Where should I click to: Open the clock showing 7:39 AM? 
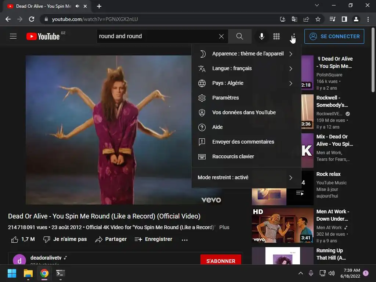[x=350, y=273]
